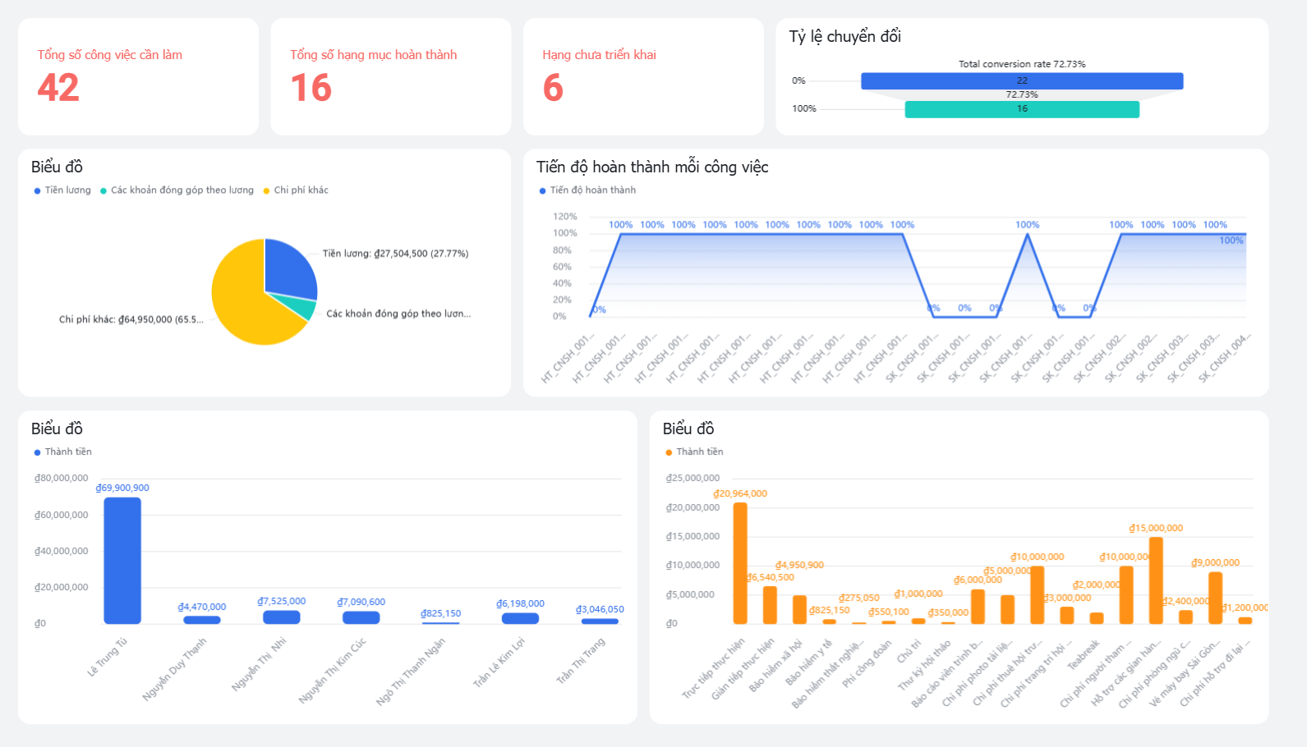This screenshot has width=1307, height=747.
Task: Click the number 42 in the first card
Action: [x=58, y=88]
